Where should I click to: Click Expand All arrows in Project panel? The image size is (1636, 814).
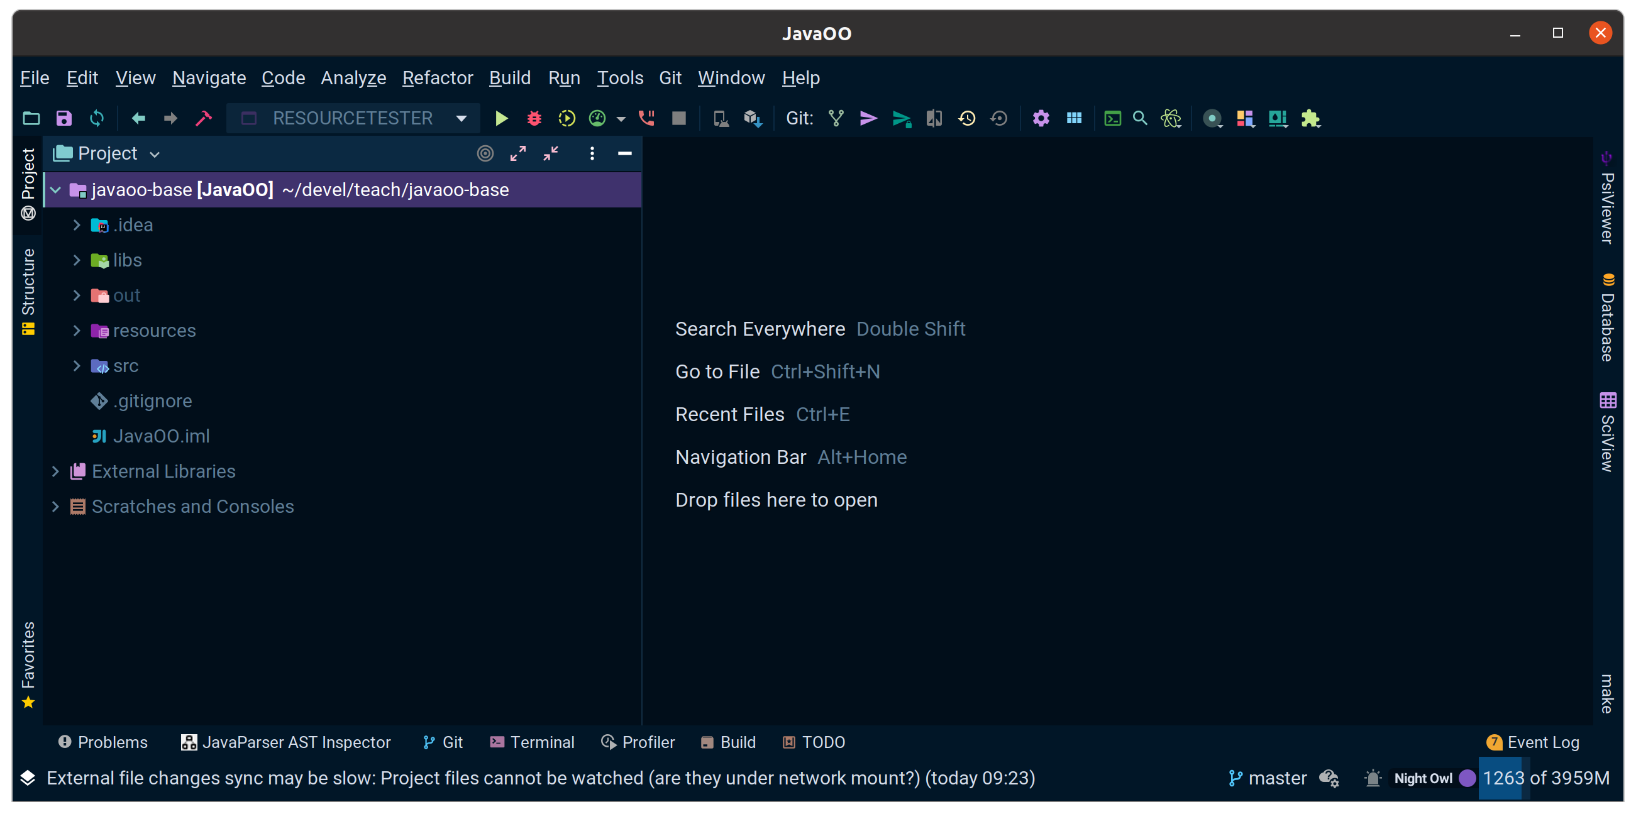(x=518, y=153)
